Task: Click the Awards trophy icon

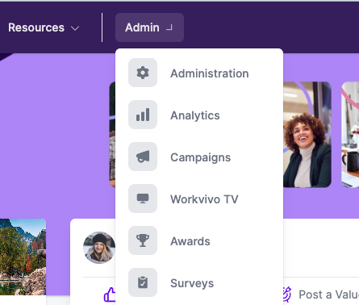Action: [x=143, y=240]
